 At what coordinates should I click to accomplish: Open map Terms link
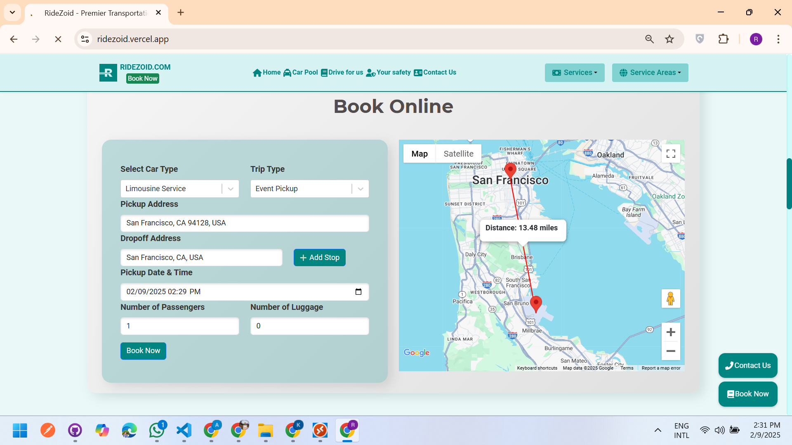coord(627,368)
